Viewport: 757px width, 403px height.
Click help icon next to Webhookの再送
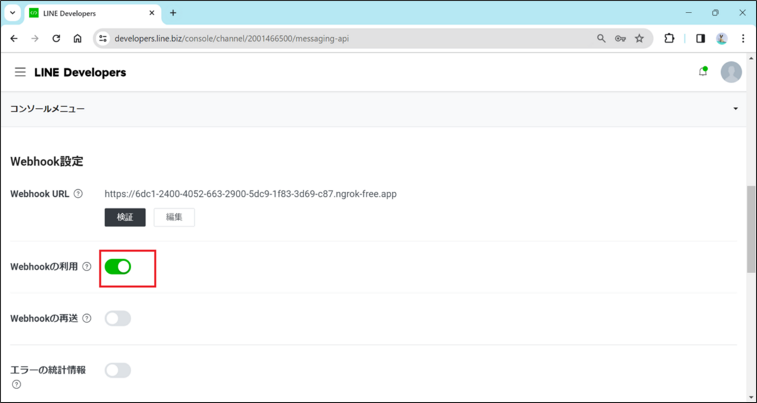[x=87, y=318]
